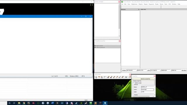Open Task View on taskbar
This screenshot has height=105, width=187.
[x=14, y=103]
